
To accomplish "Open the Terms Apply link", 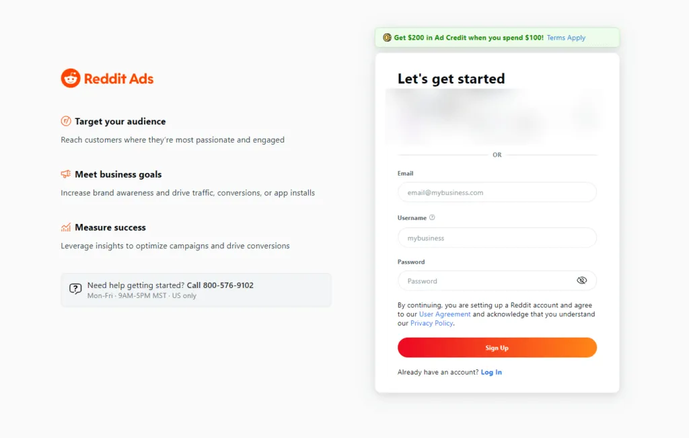I will [x=565, y=38].
